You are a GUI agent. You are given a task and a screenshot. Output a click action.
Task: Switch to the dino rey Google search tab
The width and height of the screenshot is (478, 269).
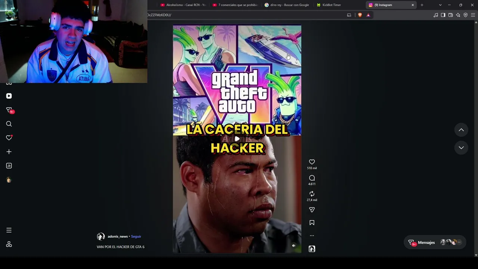(x=287, y=5)
